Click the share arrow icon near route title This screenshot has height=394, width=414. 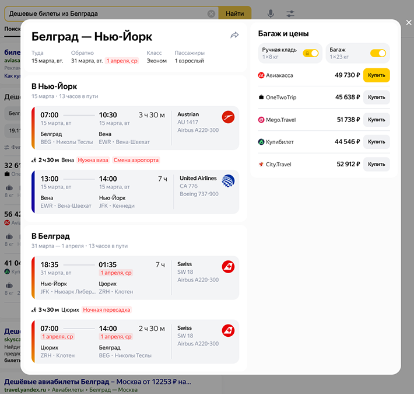[x=234, y=35]
